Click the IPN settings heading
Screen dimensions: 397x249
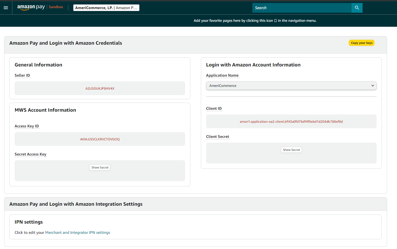pos(29,222)
